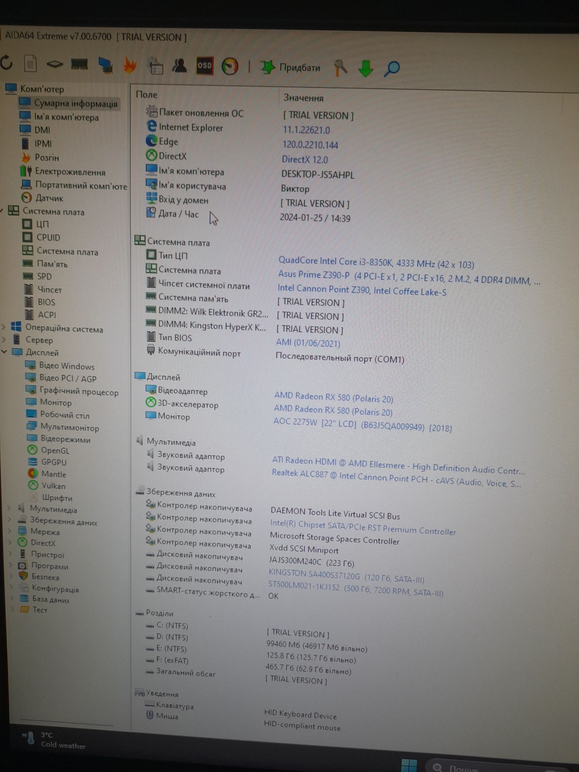579x772 pixels.
Task: Select Датчик sensor tree item
Action: click(42, 198)
